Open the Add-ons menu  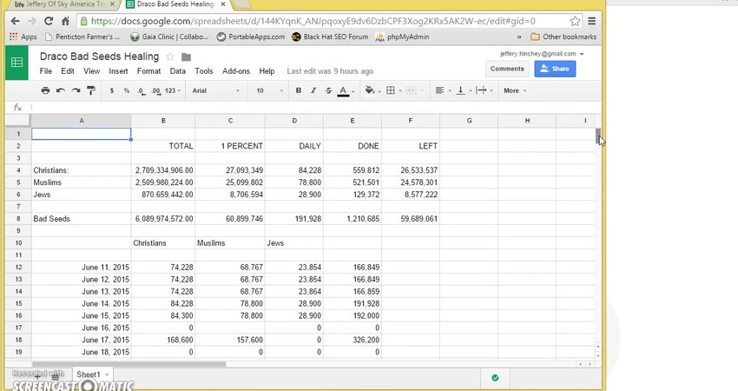235,71
